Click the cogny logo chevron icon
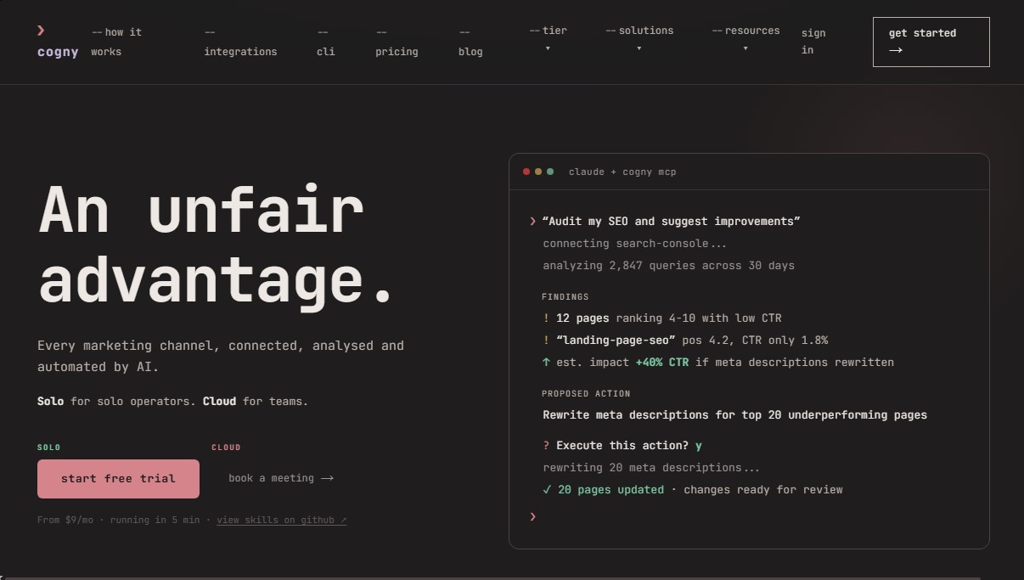Screen dimensions: 1024x580 click(41, 31)
